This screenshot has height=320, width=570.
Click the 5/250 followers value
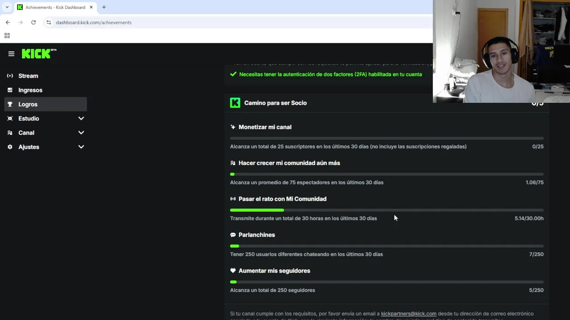(x=536, y=290)
